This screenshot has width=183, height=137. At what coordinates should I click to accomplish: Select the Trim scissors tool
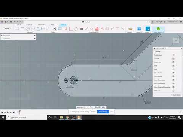coord(55,29)
